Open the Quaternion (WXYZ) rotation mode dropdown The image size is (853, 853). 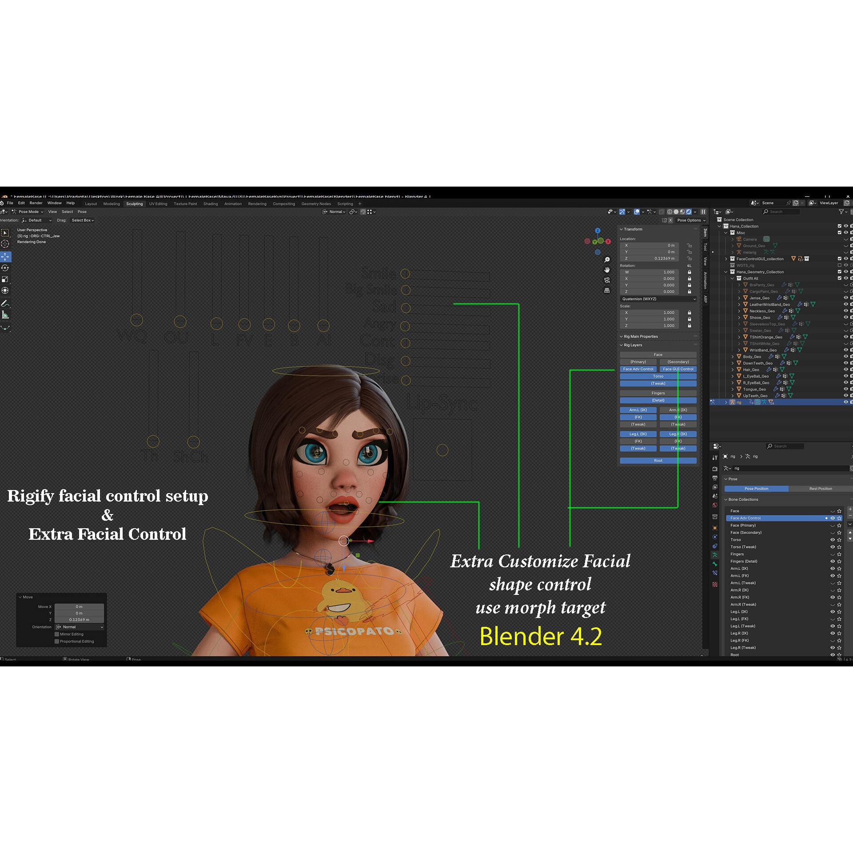coord(658,299)
